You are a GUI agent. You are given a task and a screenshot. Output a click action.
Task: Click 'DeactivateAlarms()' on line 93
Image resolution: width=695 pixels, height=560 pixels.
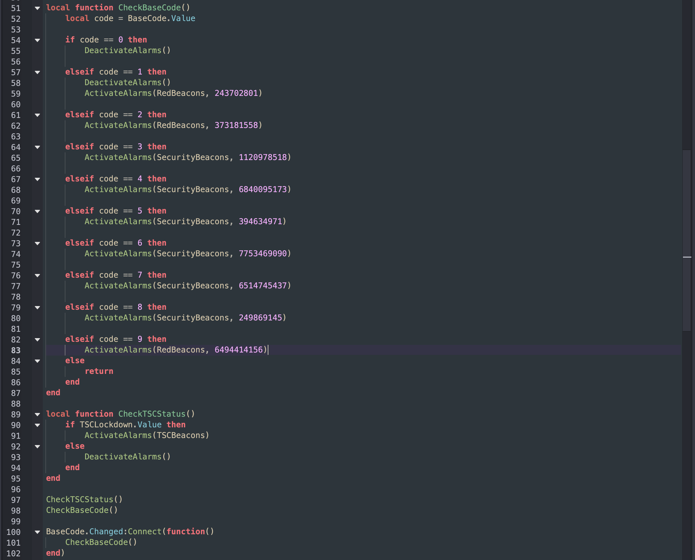[x=128, y=456]
